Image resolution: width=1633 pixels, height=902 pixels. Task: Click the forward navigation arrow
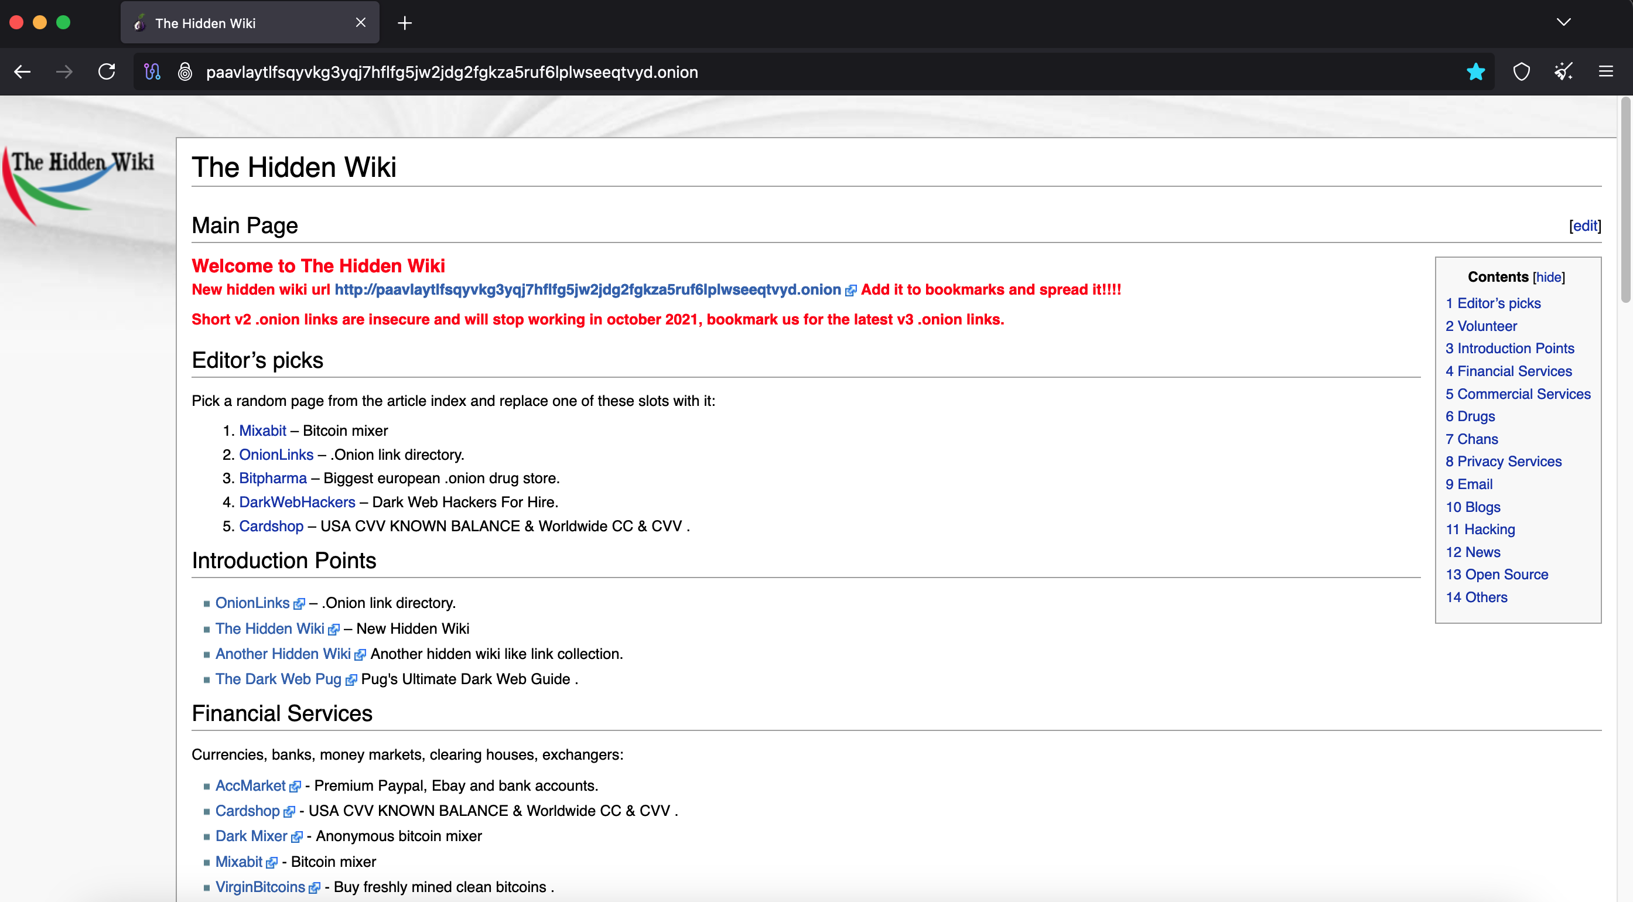[x=64, y=72]
